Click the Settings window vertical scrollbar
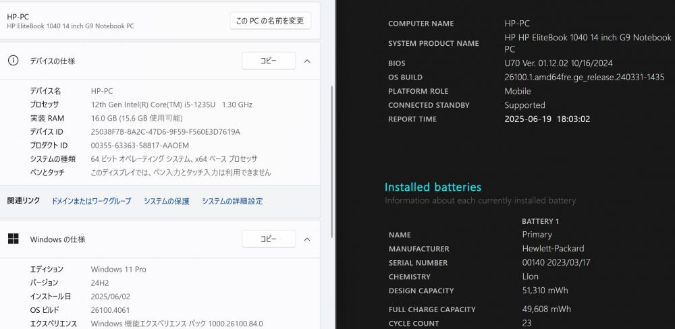Viewport: 675px width, 329px height. point(331,161)
